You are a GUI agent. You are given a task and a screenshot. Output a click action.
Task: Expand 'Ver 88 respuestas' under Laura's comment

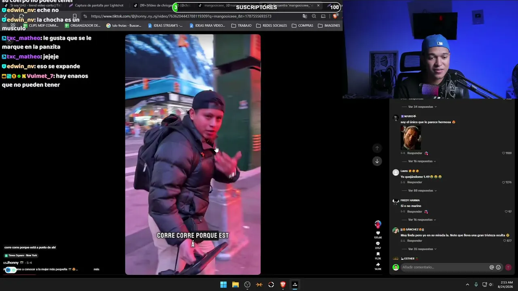tap(422, 191)
